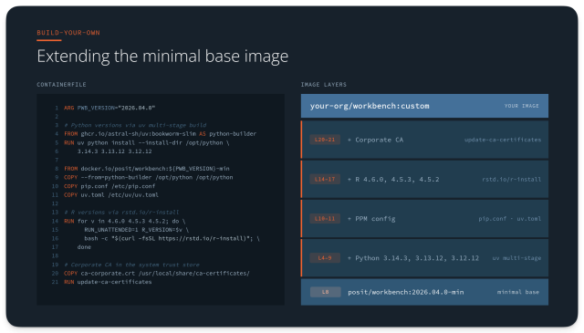Screen dimensions: 584x333
Task: Select the "+ Corporate CA" layer label
Action: [375, 140]
